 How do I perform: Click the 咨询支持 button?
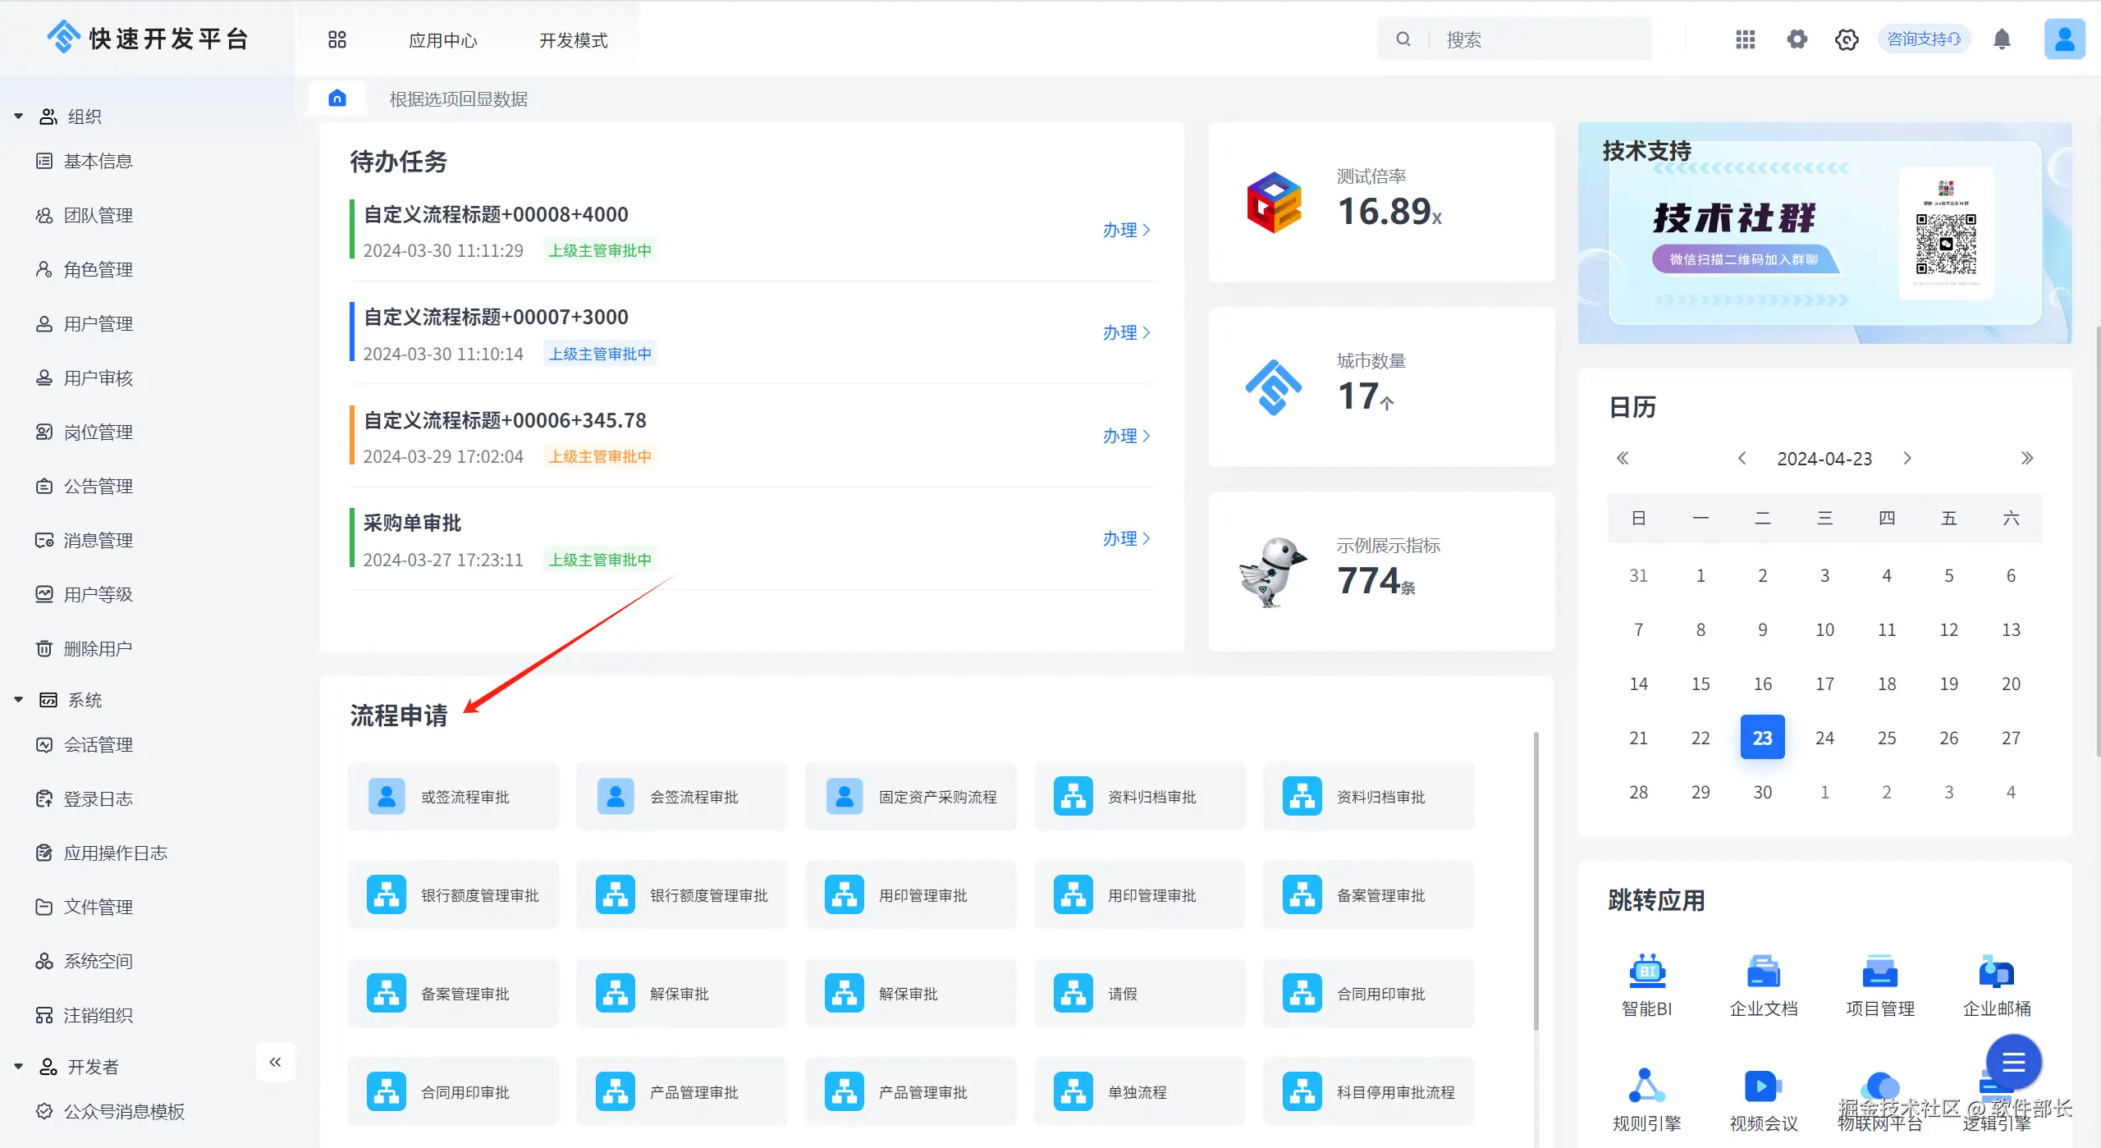coord(1923,39)
